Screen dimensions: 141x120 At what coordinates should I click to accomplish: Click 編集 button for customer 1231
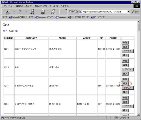click(x=125, y=83)
